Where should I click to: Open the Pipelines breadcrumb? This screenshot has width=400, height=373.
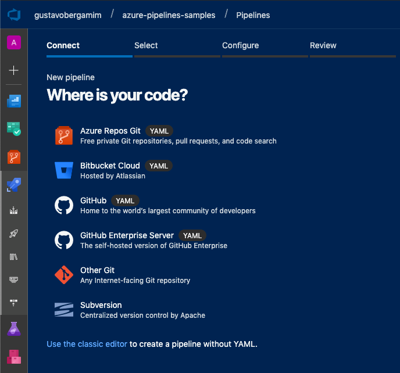253,15
